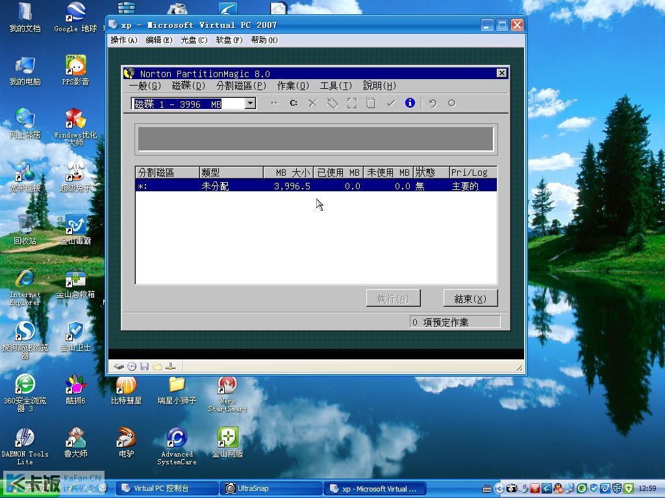Screen dimensions: 665x498
Task: Open Virtual PC 光盘(C) menu
Action: point(194,40)
